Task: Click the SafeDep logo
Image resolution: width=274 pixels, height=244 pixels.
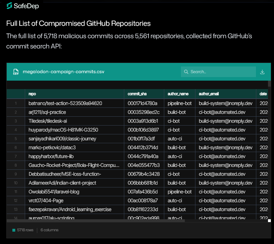Action: (x=23, y=6)
